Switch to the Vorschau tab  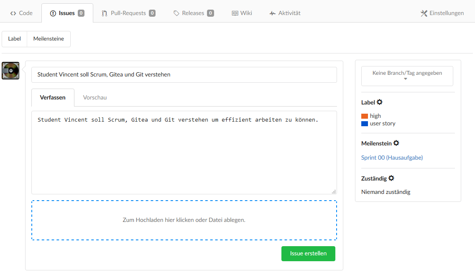(x=95, y=98)
